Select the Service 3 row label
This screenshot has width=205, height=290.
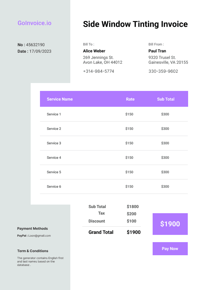(x=54, y=143)
